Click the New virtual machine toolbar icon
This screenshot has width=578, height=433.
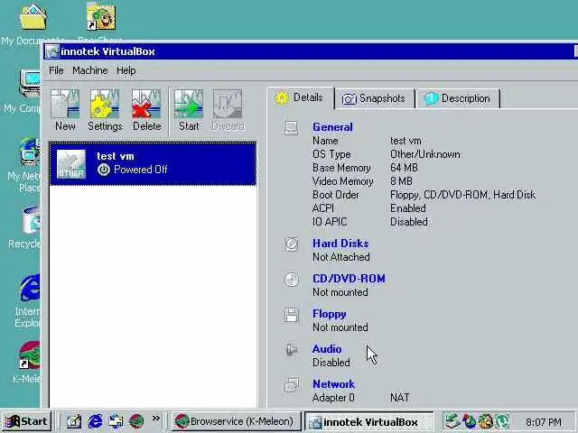[65, 110]
